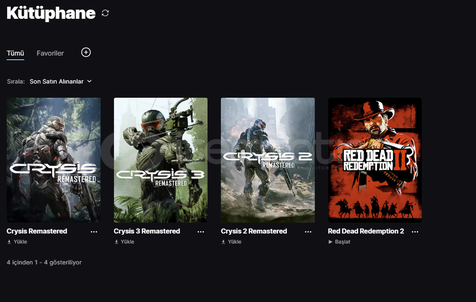Open more options for Crysis 2 Remastered
Image resolution: width=476 pixels, height=302 pixels.
[308, 232]
